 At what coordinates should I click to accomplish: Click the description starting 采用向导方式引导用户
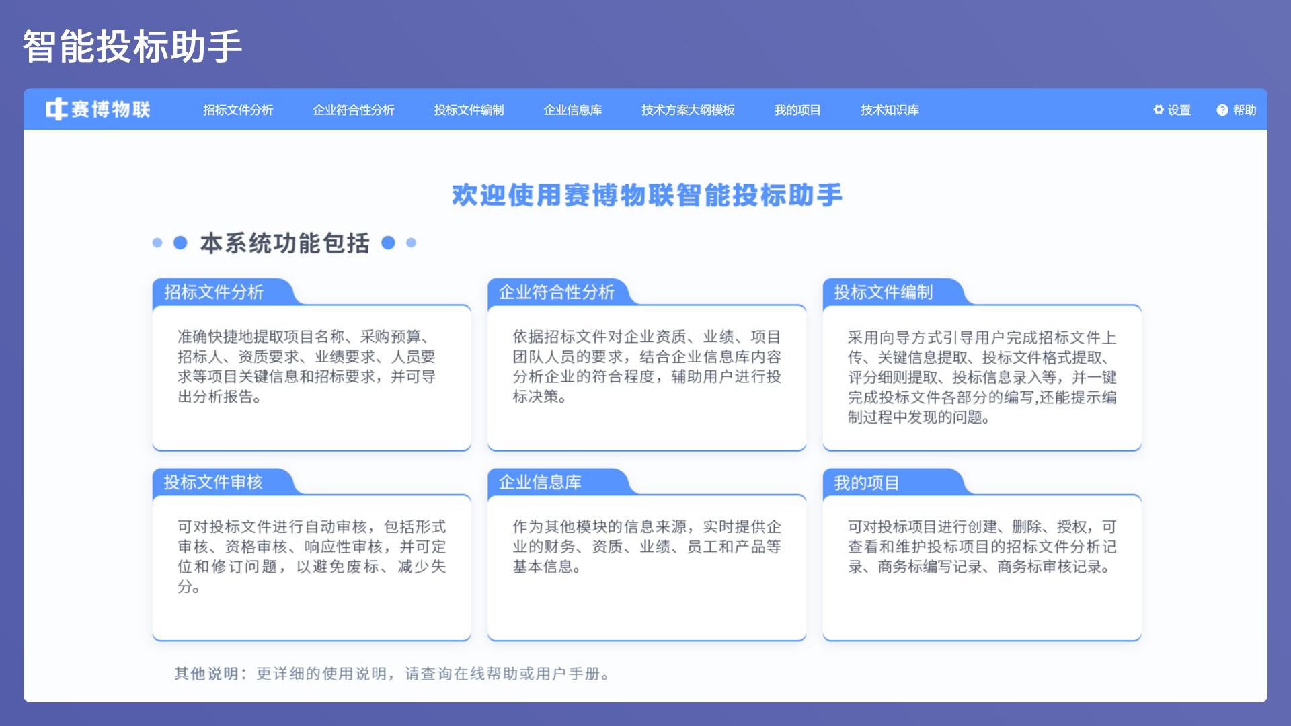pyautogui.click(x=982, y=376)
